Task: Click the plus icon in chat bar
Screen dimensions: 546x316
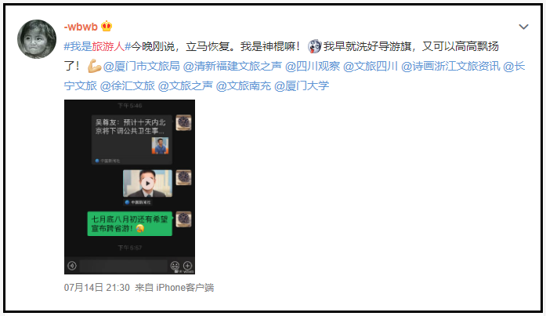Action: tap(187, 266)
